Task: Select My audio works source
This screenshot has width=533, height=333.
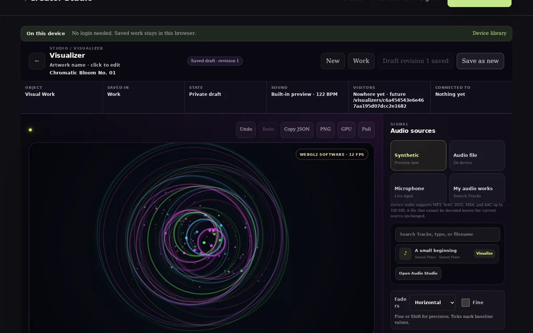Action: point(477,189)
